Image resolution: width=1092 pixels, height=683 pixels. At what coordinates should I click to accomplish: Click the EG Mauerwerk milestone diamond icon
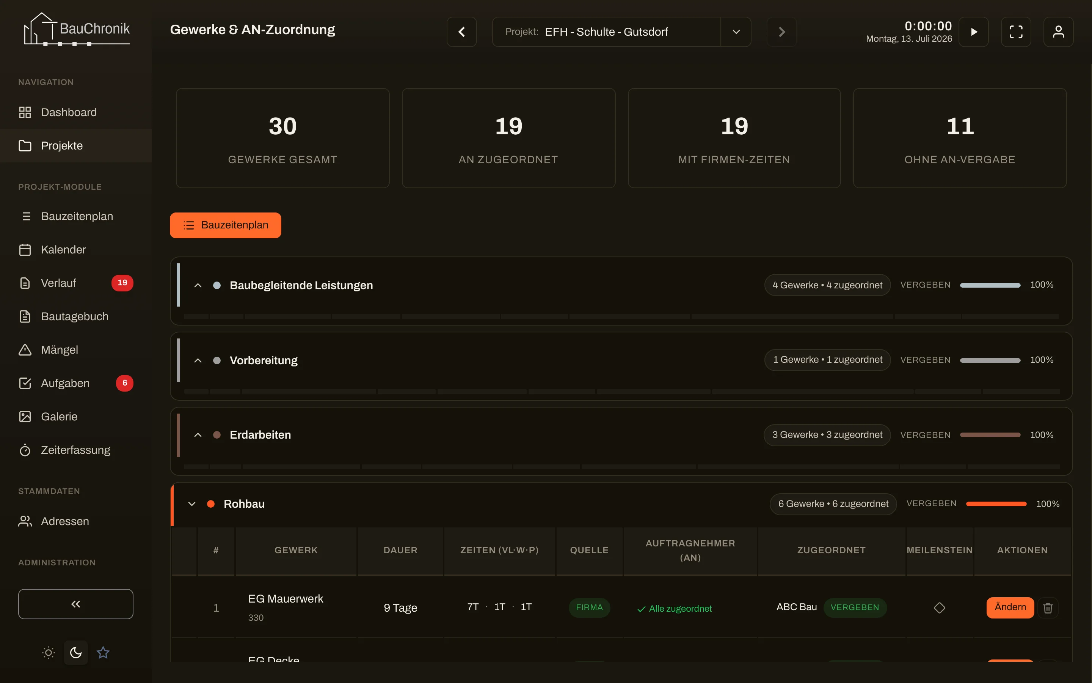940,608
